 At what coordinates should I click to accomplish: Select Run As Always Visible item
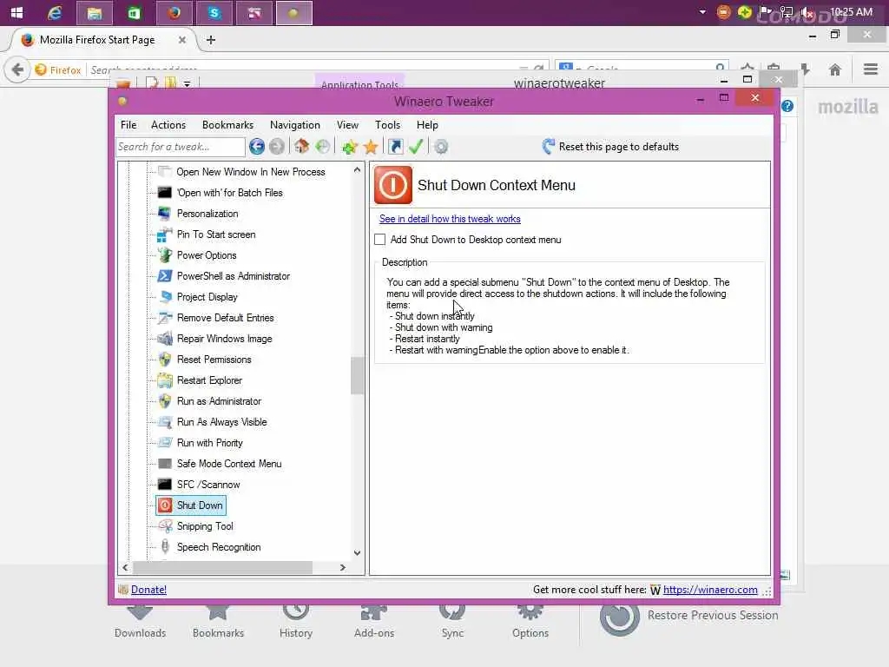point(221,422)
